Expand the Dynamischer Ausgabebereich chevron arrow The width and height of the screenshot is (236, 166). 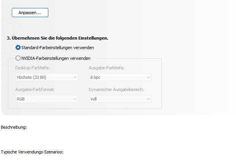pos(148,99)
